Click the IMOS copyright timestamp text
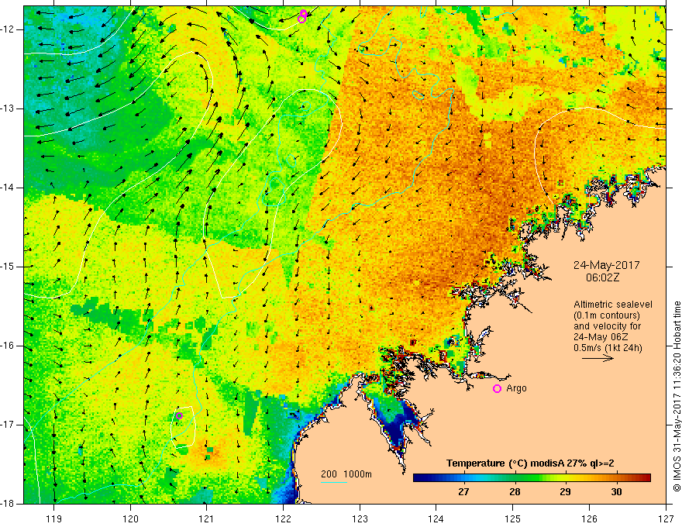This screenshot has width=682, height=527. point(677,396)
